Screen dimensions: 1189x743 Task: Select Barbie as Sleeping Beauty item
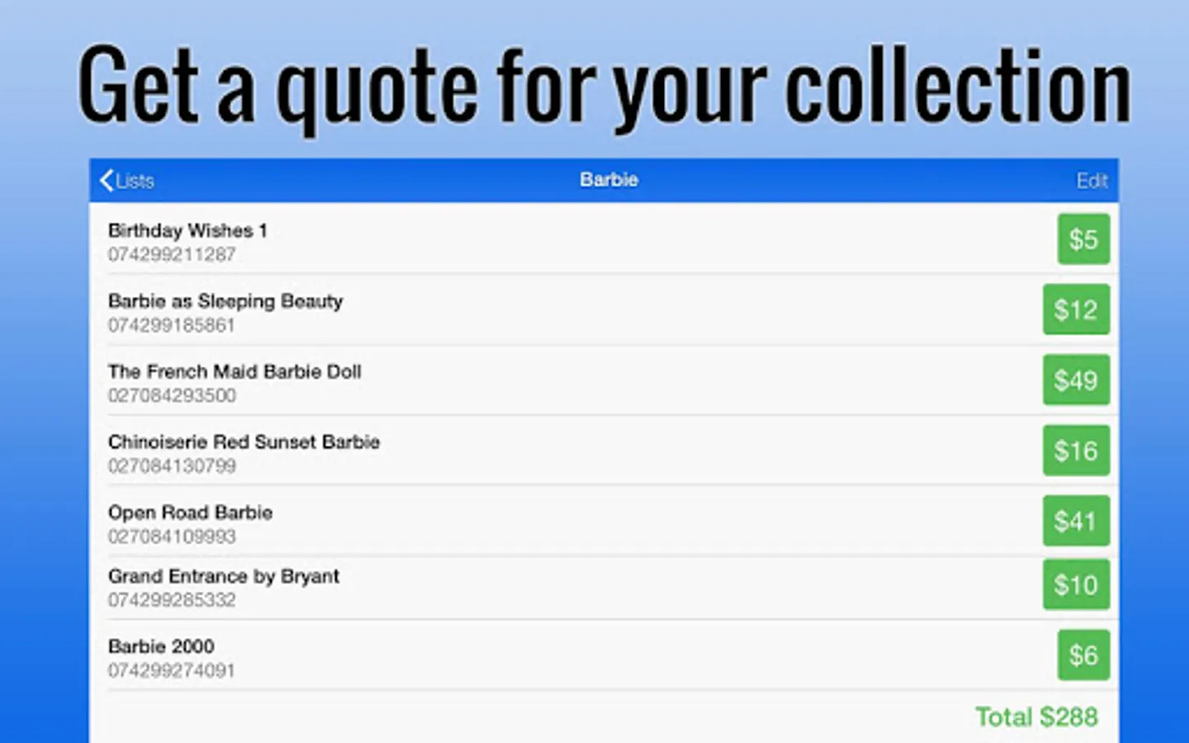click(225, 301)
